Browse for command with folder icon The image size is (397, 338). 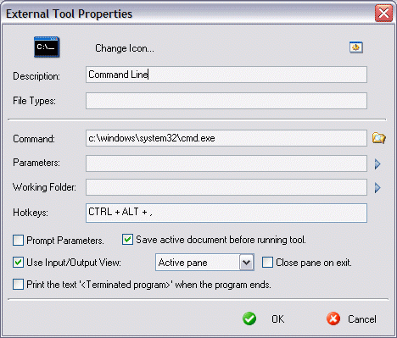378,138
